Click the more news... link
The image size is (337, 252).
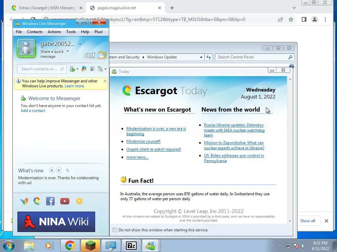pyautogui.click(x=137, y=157)
